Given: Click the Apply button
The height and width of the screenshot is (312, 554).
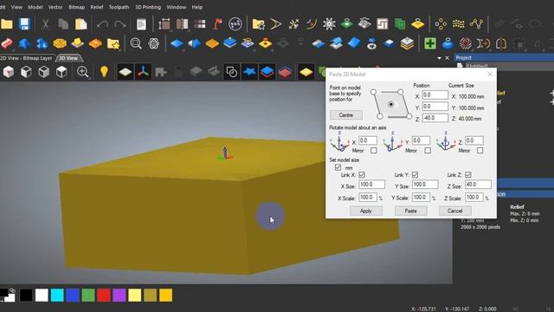Looking at the screenshot, I should click(x=365, y=211).
